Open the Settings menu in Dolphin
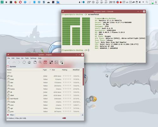 [x=33, y=58]
